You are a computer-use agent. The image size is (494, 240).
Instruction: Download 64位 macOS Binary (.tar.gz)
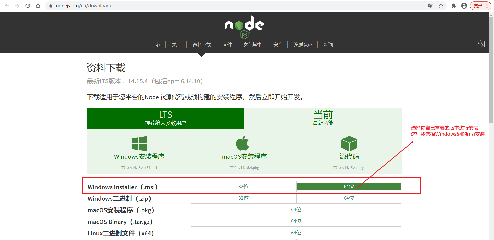[296, 221]
